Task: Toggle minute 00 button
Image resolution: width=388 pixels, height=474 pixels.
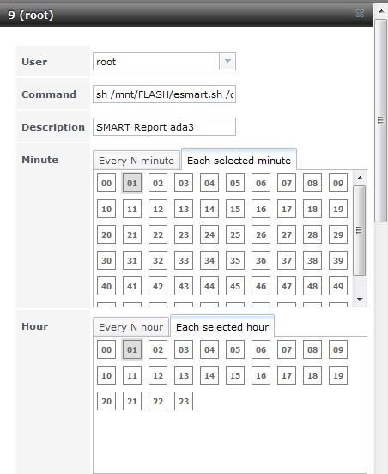Action: [106, 183]
